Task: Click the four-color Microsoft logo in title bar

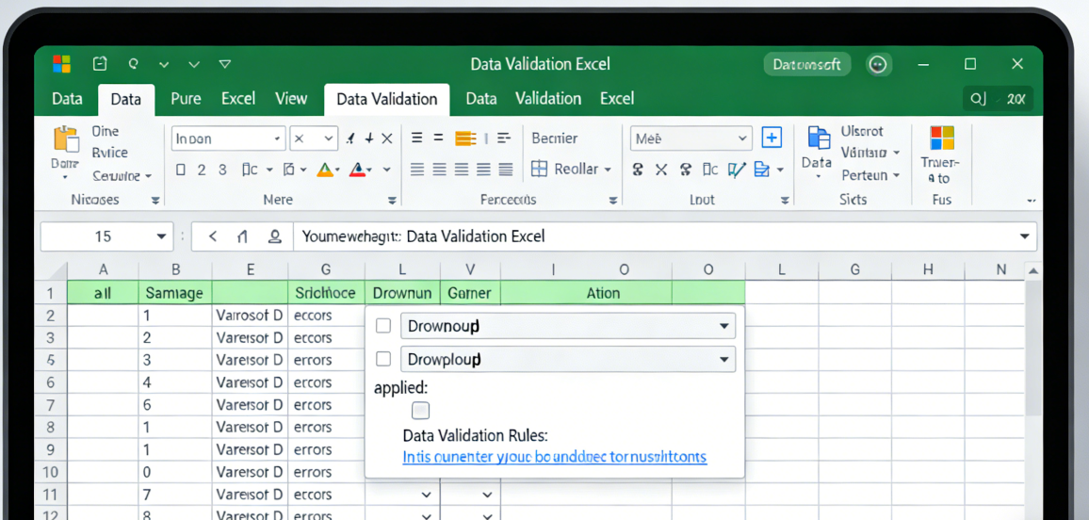Action: click(62, 64)
